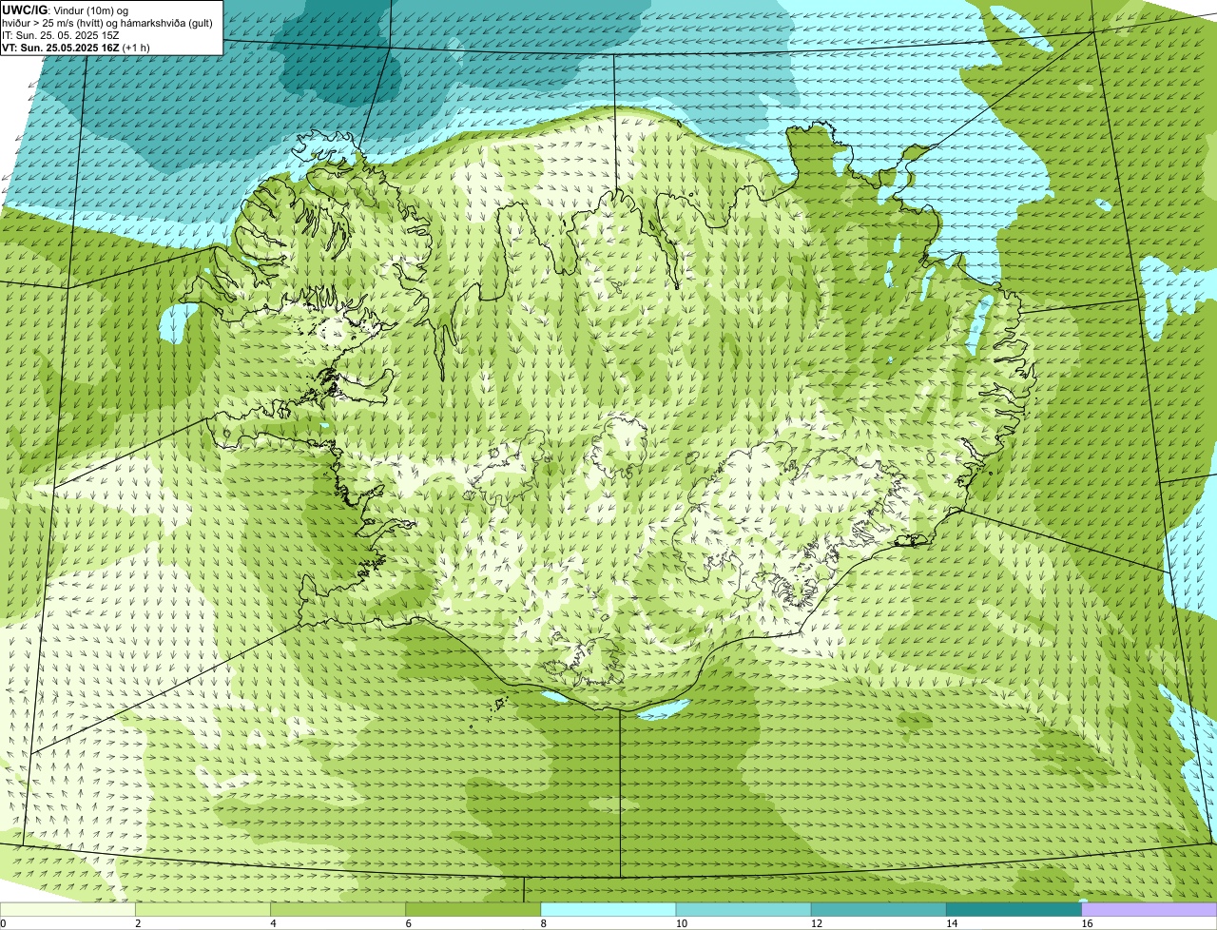The image size is (1217, 930).
Task: Pick the dark teal 14–16 m/s legend swatch
Action: point(1014,910)
